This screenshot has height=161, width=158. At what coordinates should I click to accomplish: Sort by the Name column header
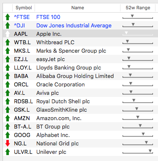78,8
